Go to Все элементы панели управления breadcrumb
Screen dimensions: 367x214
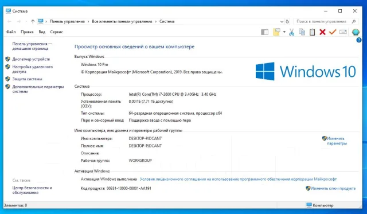pyautogui.click(x=122, y=22)
